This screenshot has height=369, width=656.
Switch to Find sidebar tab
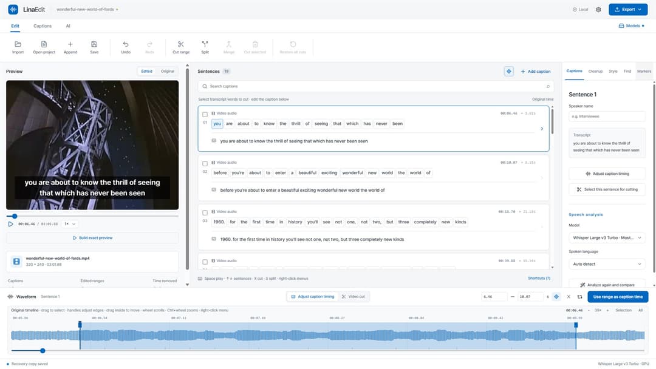(x=627, y=72)
